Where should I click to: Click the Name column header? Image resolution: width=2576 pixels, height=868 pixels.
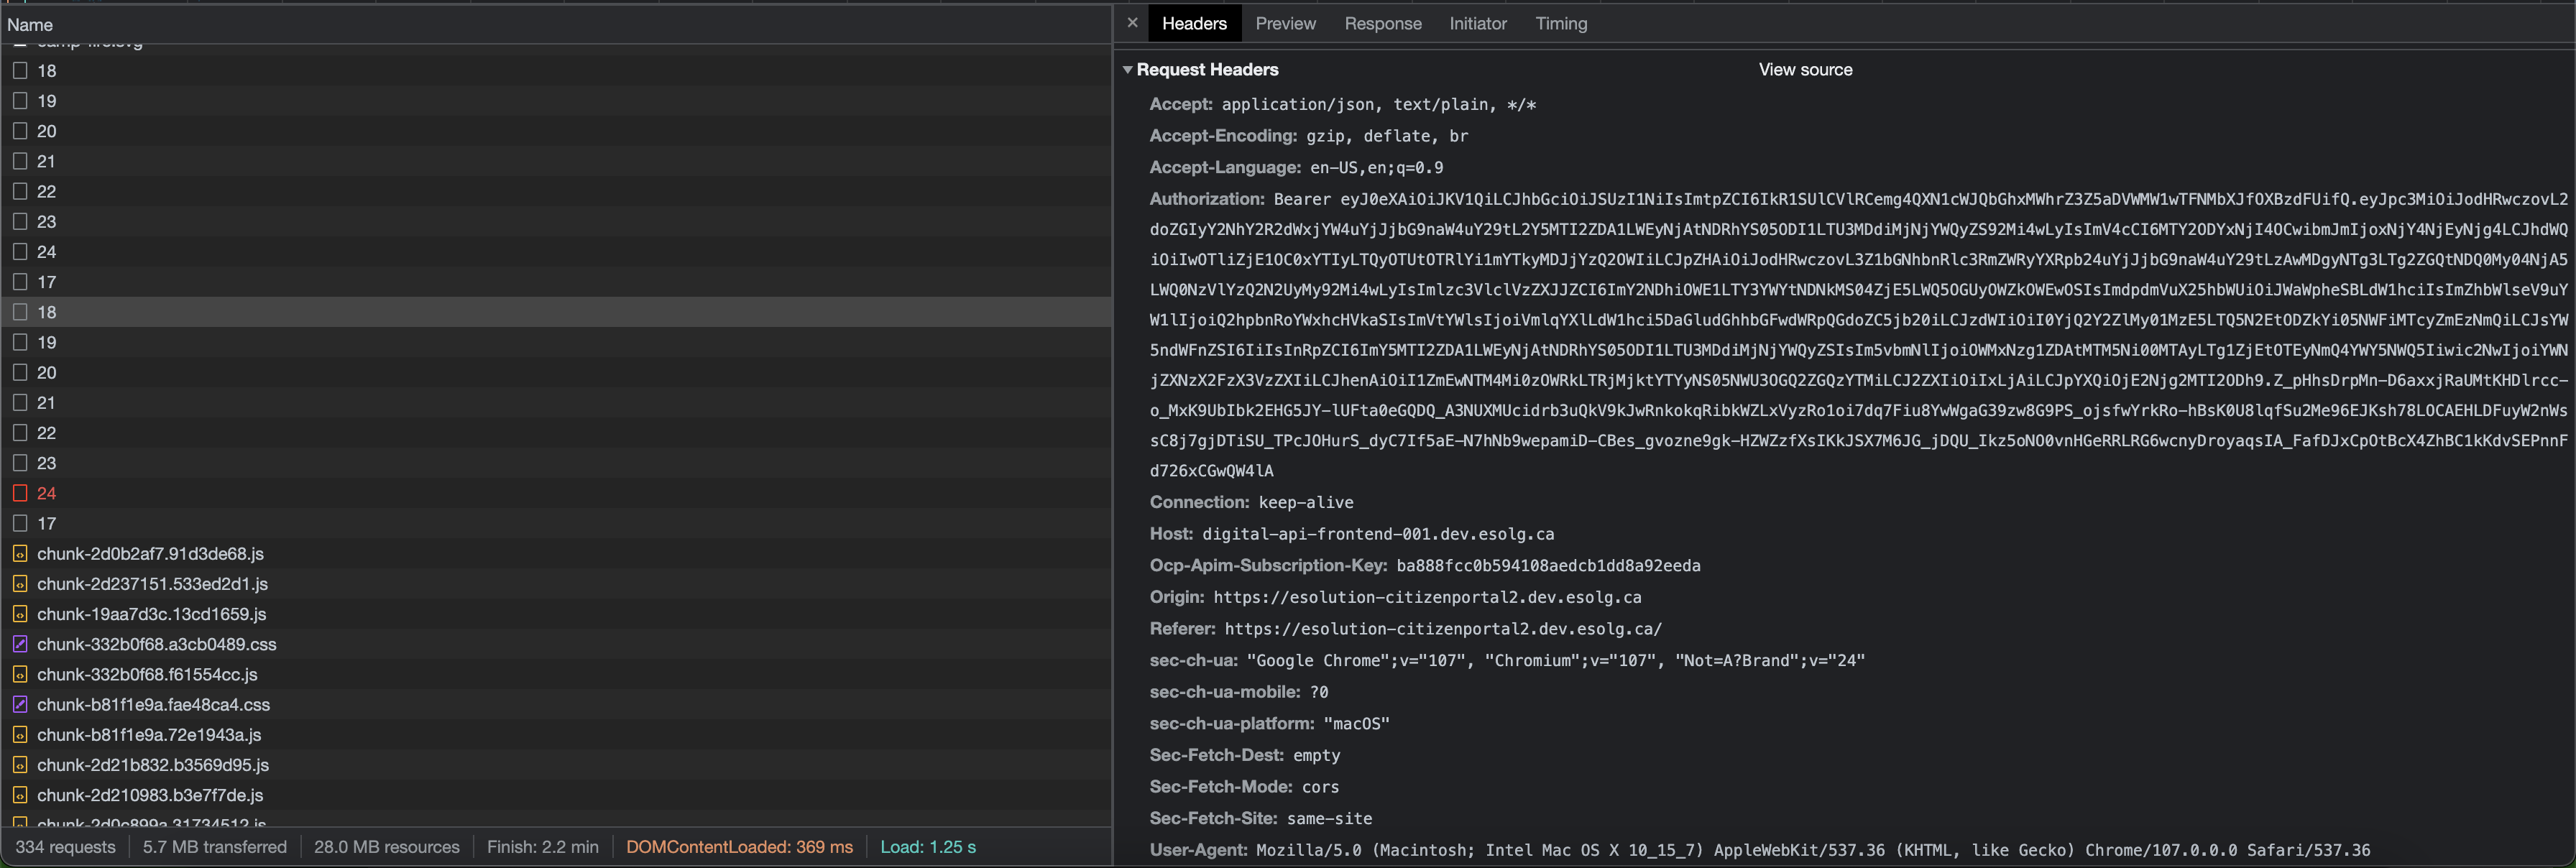tap(30, 25)
